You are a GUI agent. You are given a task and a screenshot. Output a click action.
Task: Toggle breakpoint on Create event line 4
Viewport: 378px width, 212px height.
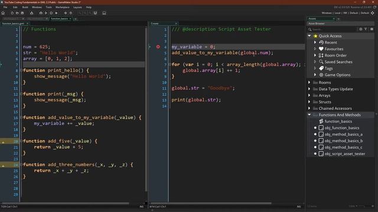tap(158, 47)
